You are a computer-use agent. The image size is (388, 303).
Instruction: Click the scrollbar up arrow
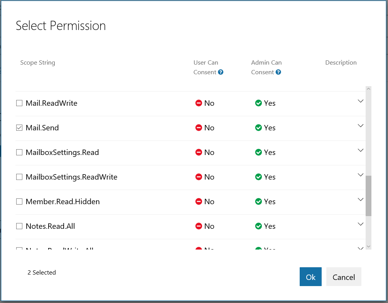coord(368,89)
